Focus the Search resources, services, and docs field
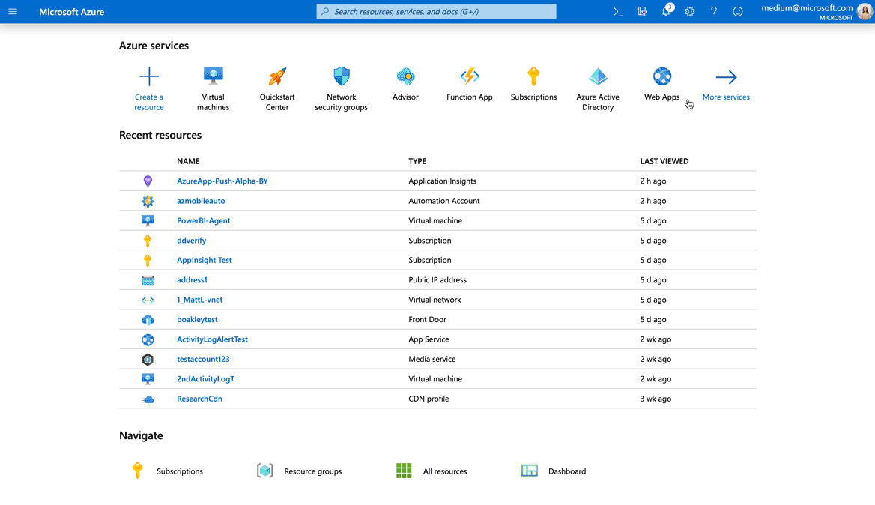The height and width of the screenshot is (505, 875). coord(437,12)
